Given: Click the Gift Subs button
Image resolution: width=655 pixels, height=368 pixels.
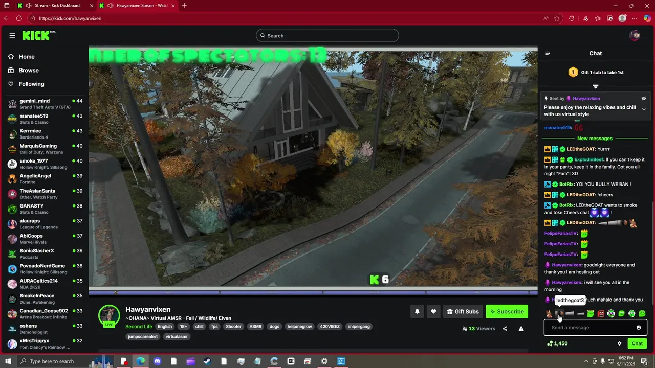Looking at the screenshot, I should coord(463,311).
